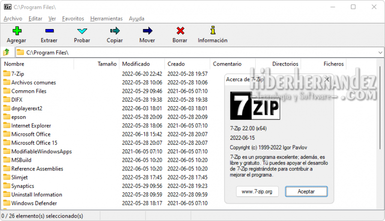
Task: Click the green plus Agregar icon
Action: 17,31
